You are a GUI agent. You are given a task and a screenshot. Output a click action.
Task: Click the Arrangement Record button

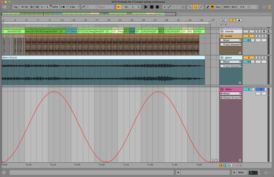[x=157, y=7]
